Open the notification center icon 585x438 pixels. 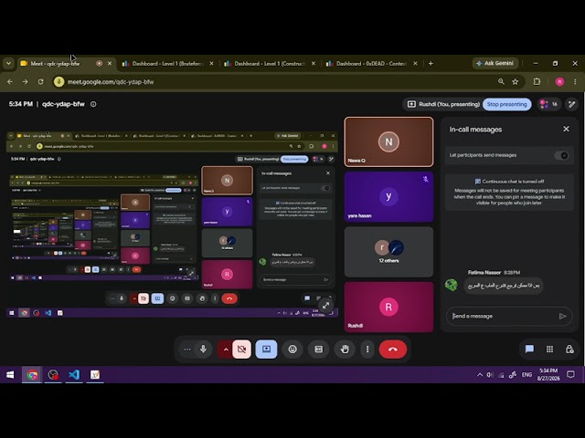pyautogui.click(x=570, y=375)
